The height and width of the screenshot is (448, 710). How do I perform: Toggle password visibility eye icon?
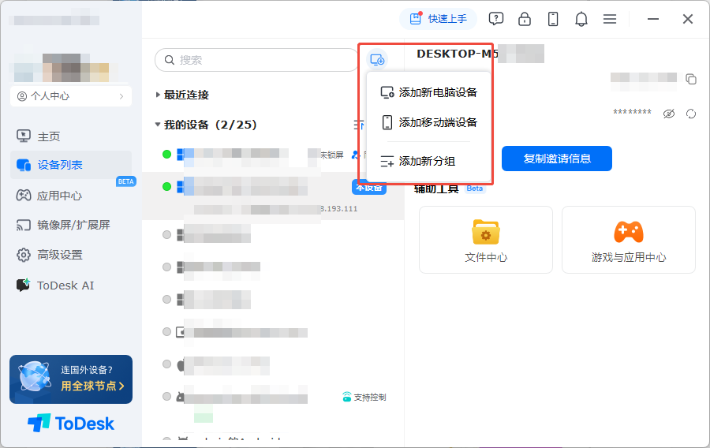[669, 114]
